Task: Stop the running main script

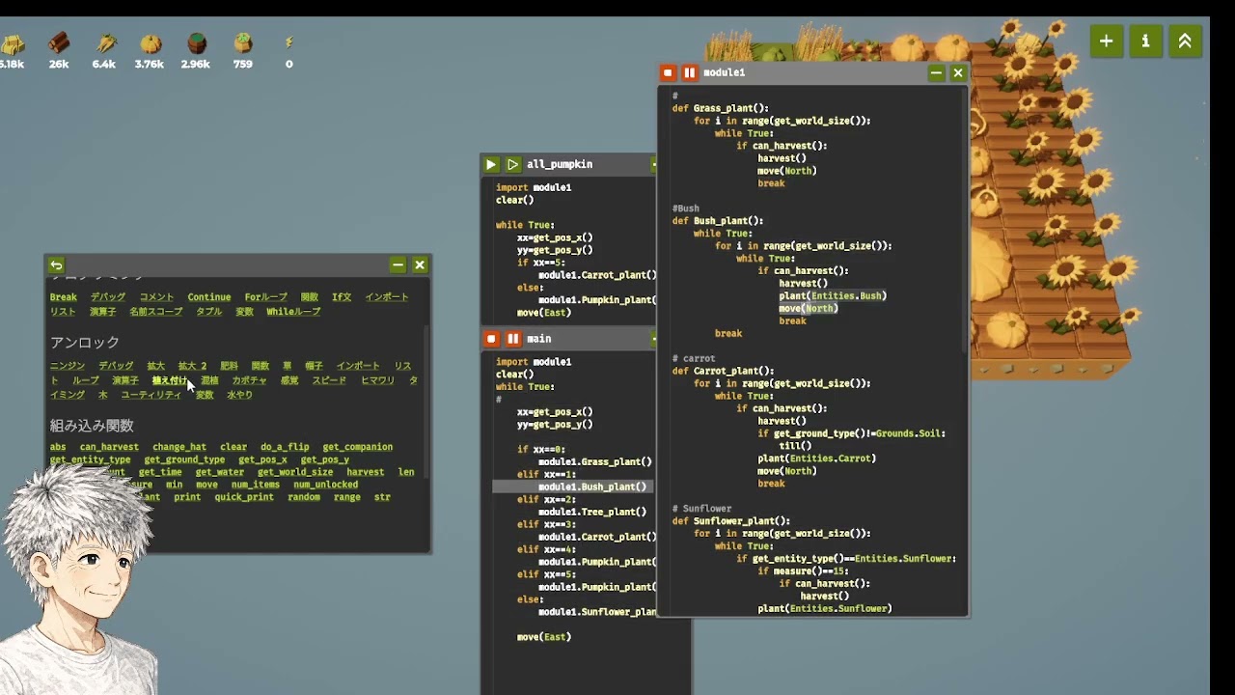Action: (491, 339)
